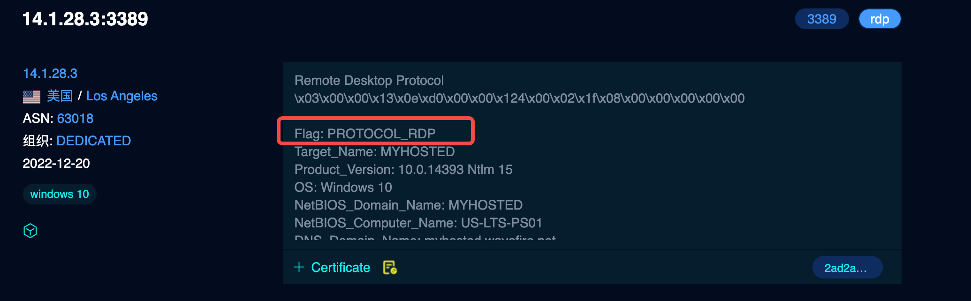Open the Los Angeles city link
This screenshot has width=971, height=301.
click(122, 96)
